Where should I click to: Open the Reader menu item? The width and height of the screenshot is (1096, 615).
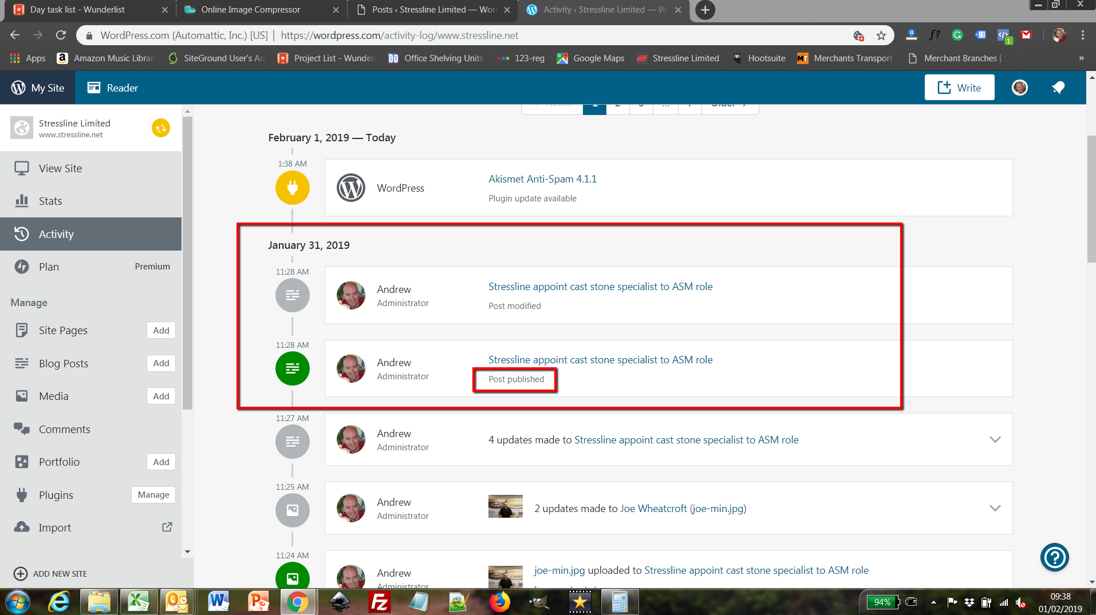tap(112, 88)
